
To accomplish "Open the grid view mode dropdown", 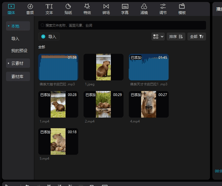I will (158, 37).
